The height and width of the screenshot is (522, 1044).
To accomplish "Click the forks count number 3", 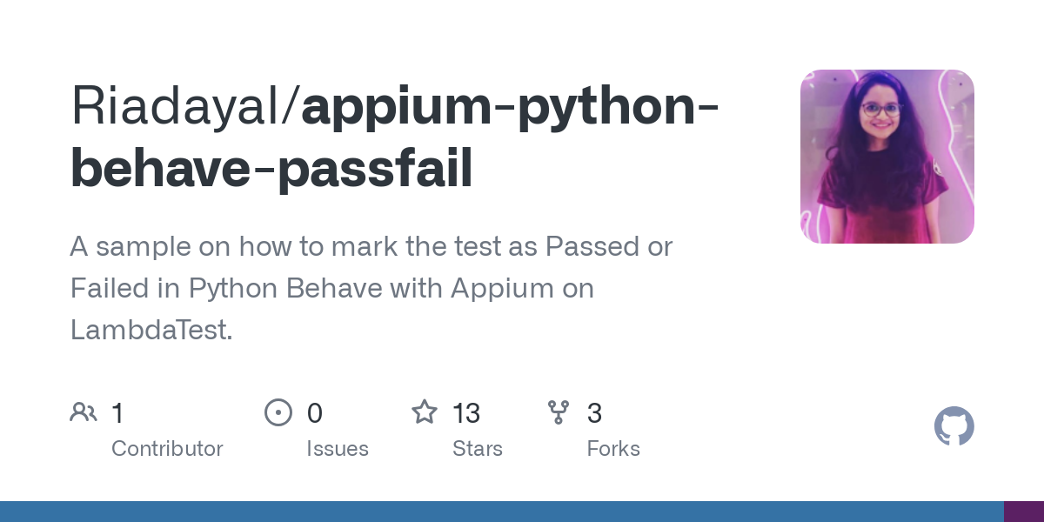I will [594, 413].
